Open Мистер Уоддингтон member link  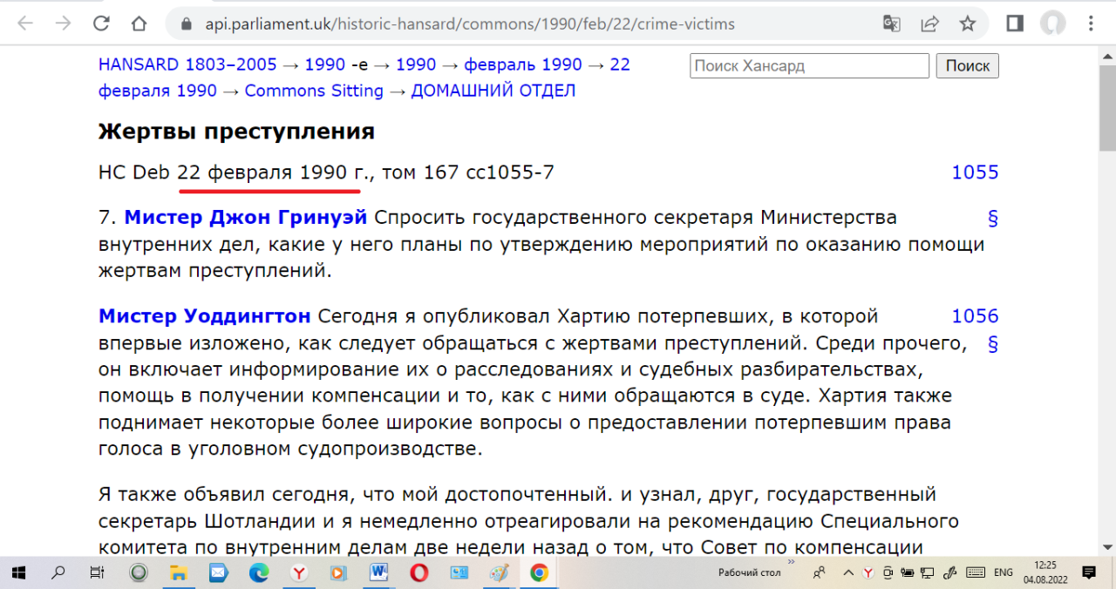(x=205, y=316)
